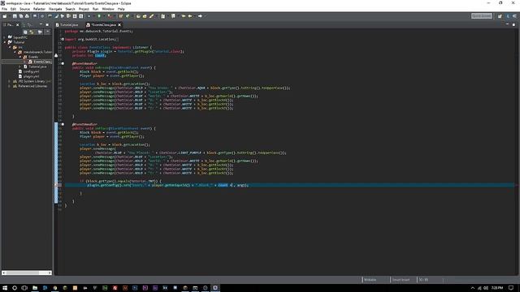Image resolution: width=520 pixels, height=292 pixels.
Task: Click the Smart Insert status bar entry
Action: [401, 280]
